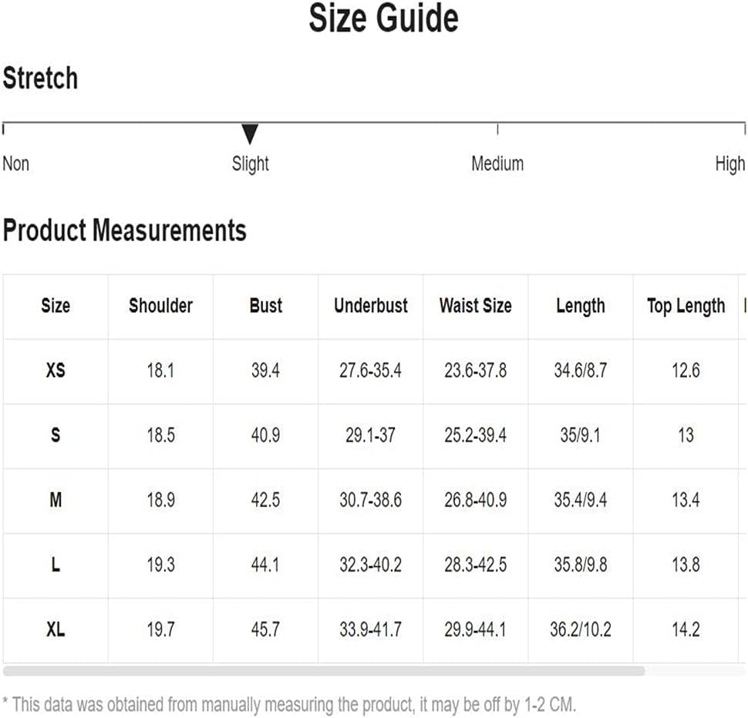This screenshot has height=718, width=748.
Task: Click the Size column header
Action: 56,305
